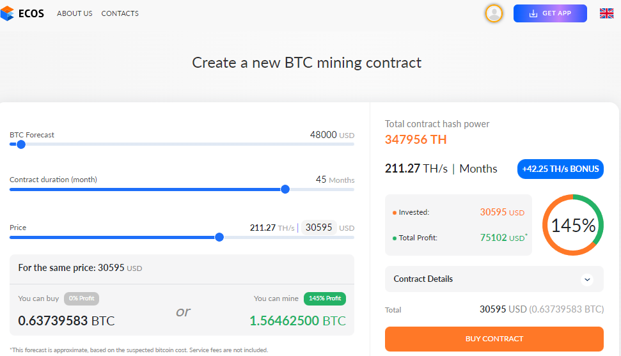Click the GET APP button

[x=550, y=13]
